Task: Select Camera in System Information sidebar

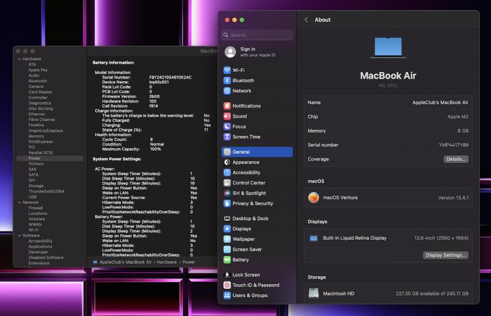Action: pyautogui.click(x=36, y=87)
